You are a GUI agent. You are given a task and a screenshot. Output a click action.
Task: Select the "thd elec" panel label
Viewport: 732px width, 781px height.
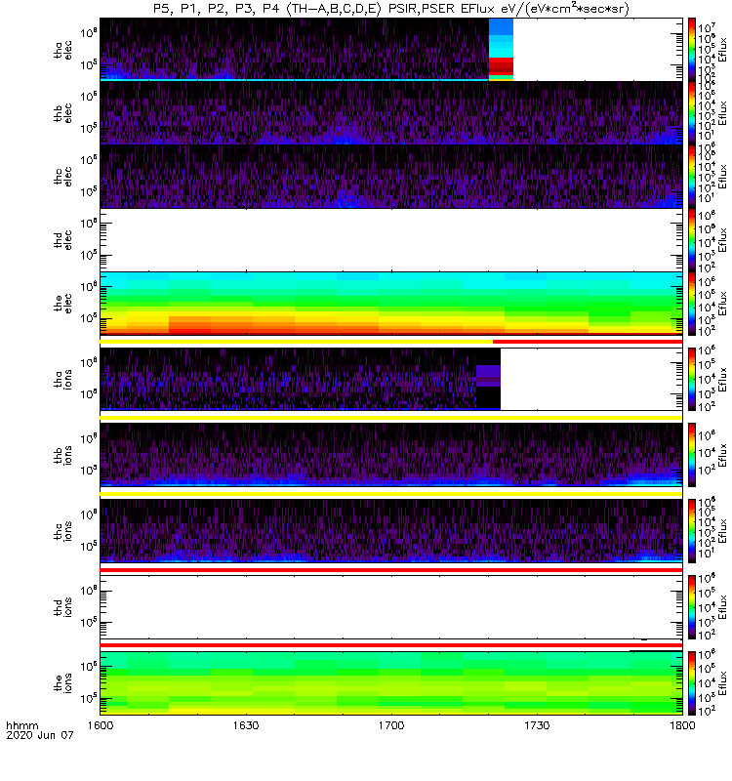(x=62, y=239)
